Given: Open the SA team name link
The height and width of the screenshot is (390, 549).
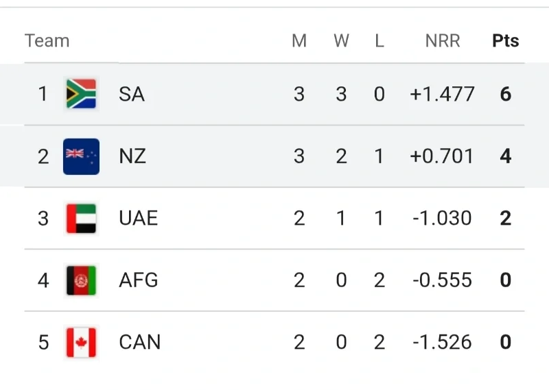Looking at the screenshot, I should point(131,94).
